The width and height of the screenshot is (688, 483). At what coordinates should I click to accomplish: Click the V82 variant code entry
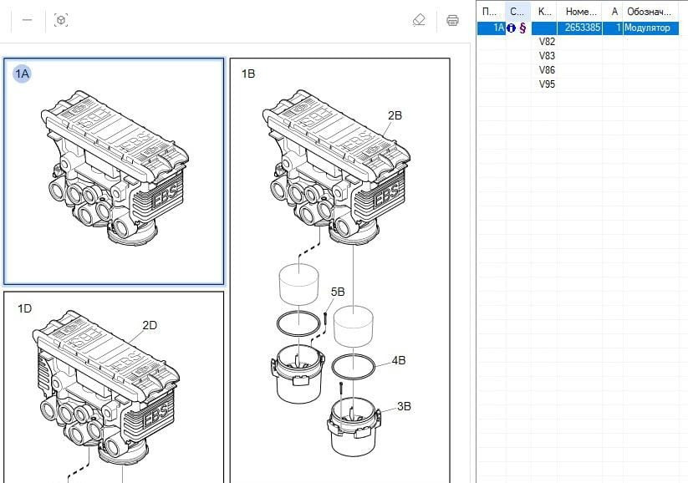click(x=547, y=42)
